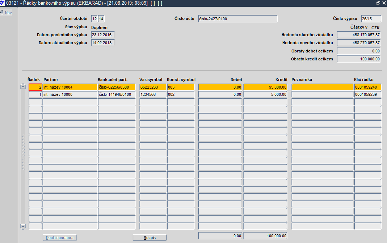This screenshot has width=387, height=243.
Task: Close the window with the X icon
Action: (x=384, y=3)
